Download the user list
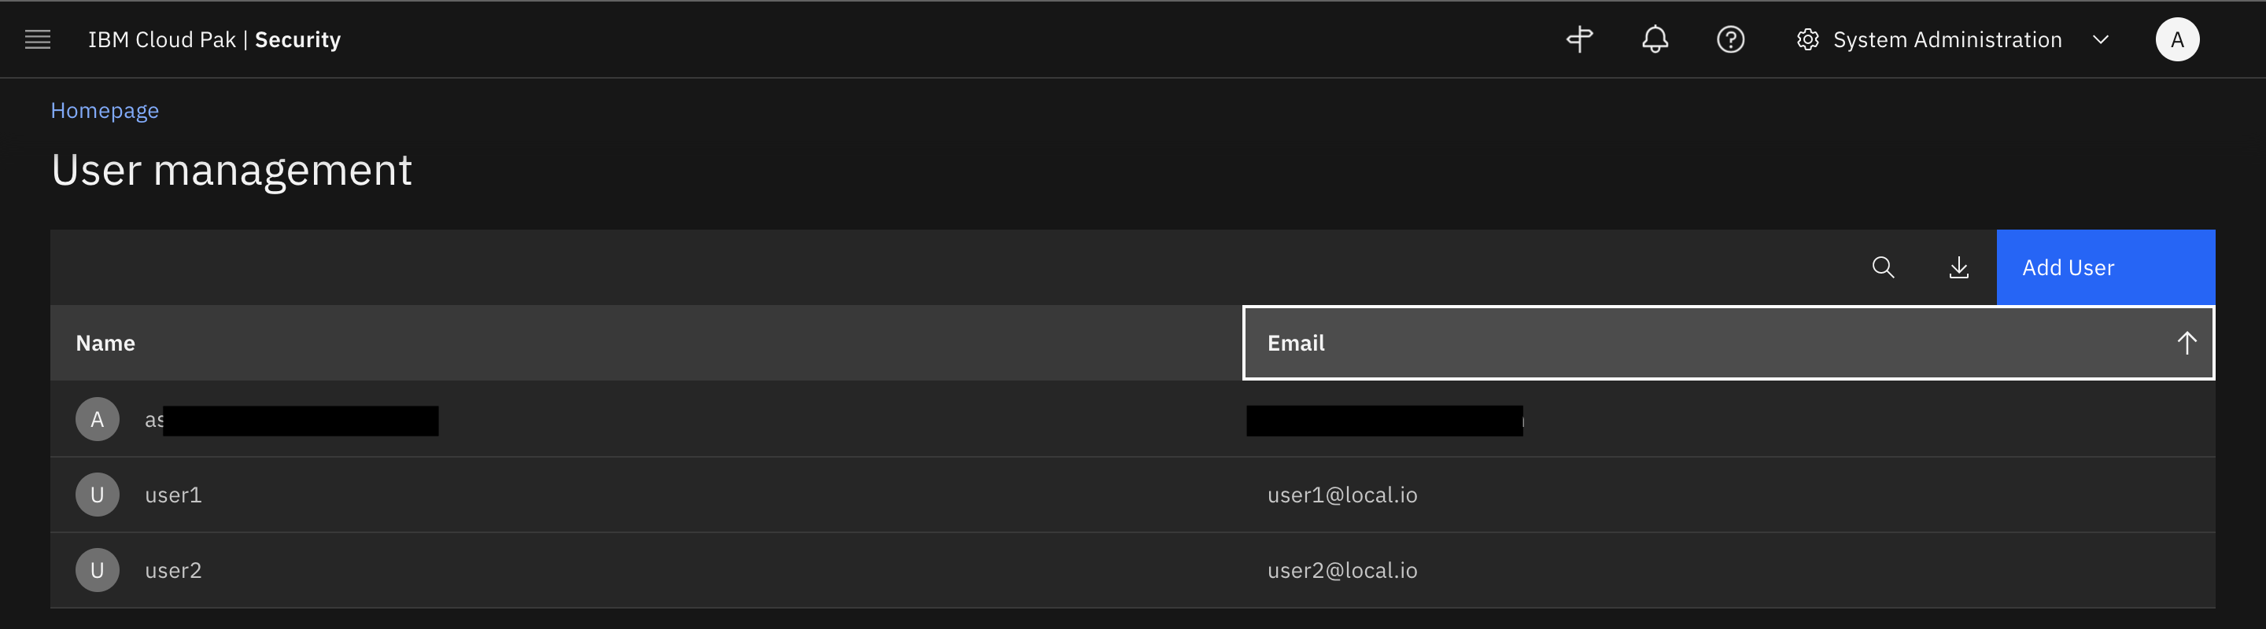Viewport: 2266px width, 629px height. click(x=1958, y=267)
